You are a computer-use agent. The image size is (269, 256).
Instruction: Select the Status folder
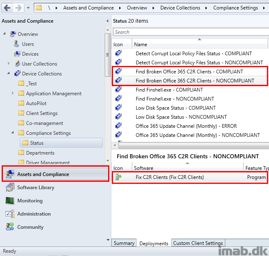pos(61,143)
